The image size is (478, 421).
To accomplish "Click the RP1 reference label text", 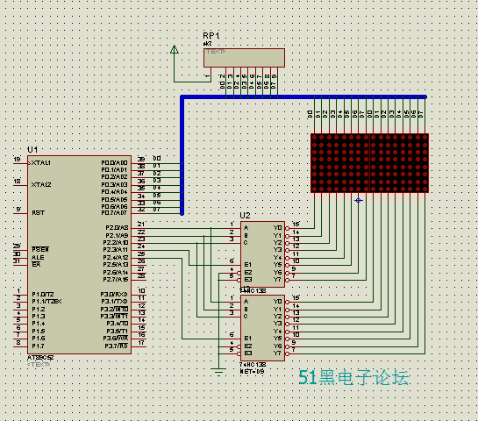I will tap(211, 35).
